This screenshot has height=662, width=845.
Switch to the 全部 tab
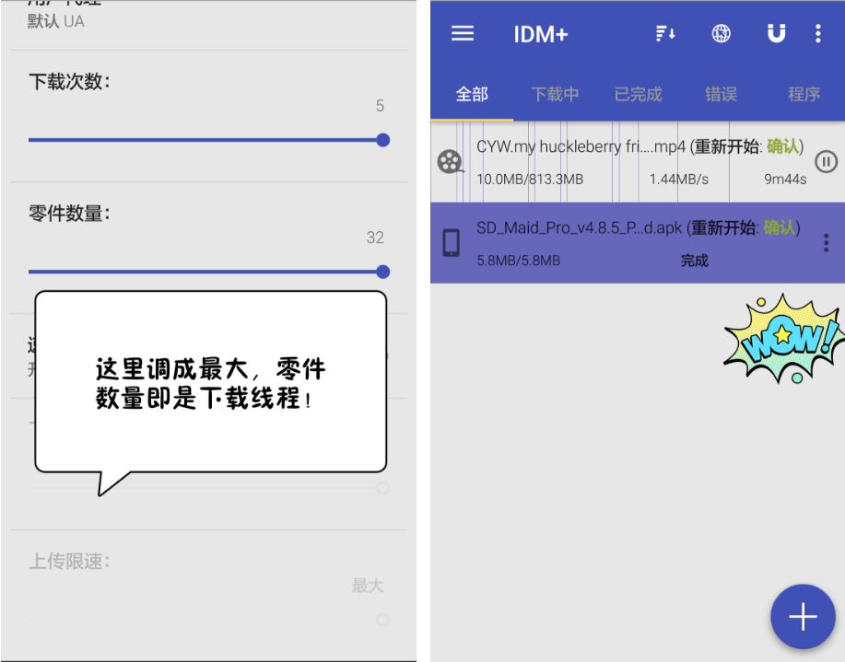[472, 94]
